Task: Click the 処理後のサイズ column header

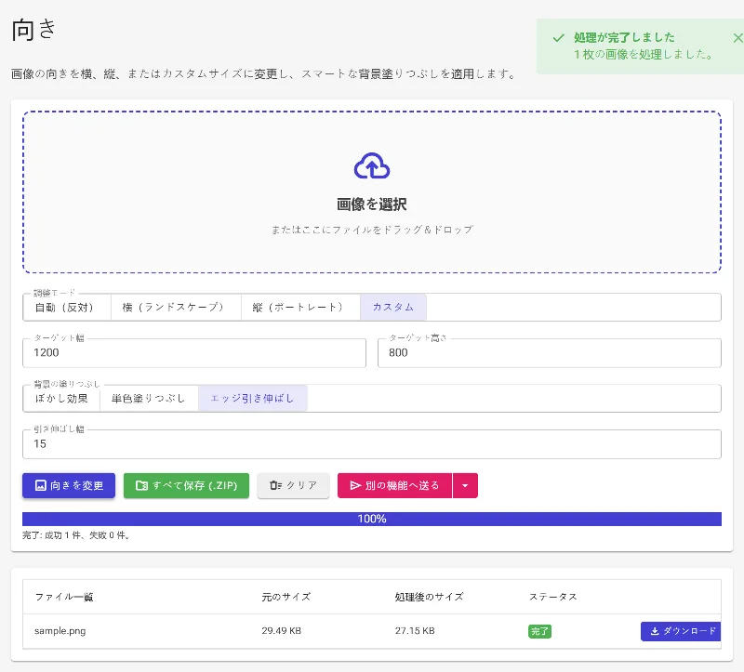Action: [429, 597]
